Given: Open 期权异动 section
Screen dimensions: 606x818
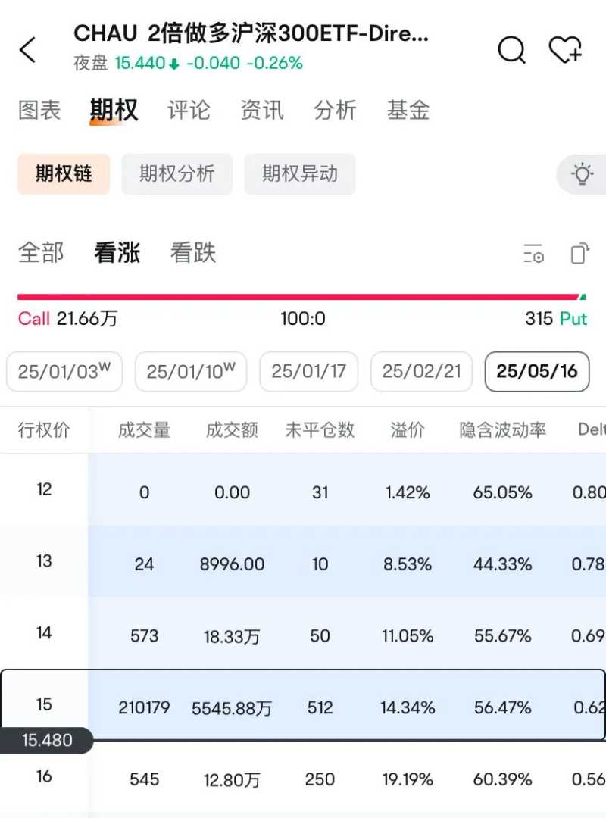Looking at the screenshot, I should coord(300,174).
